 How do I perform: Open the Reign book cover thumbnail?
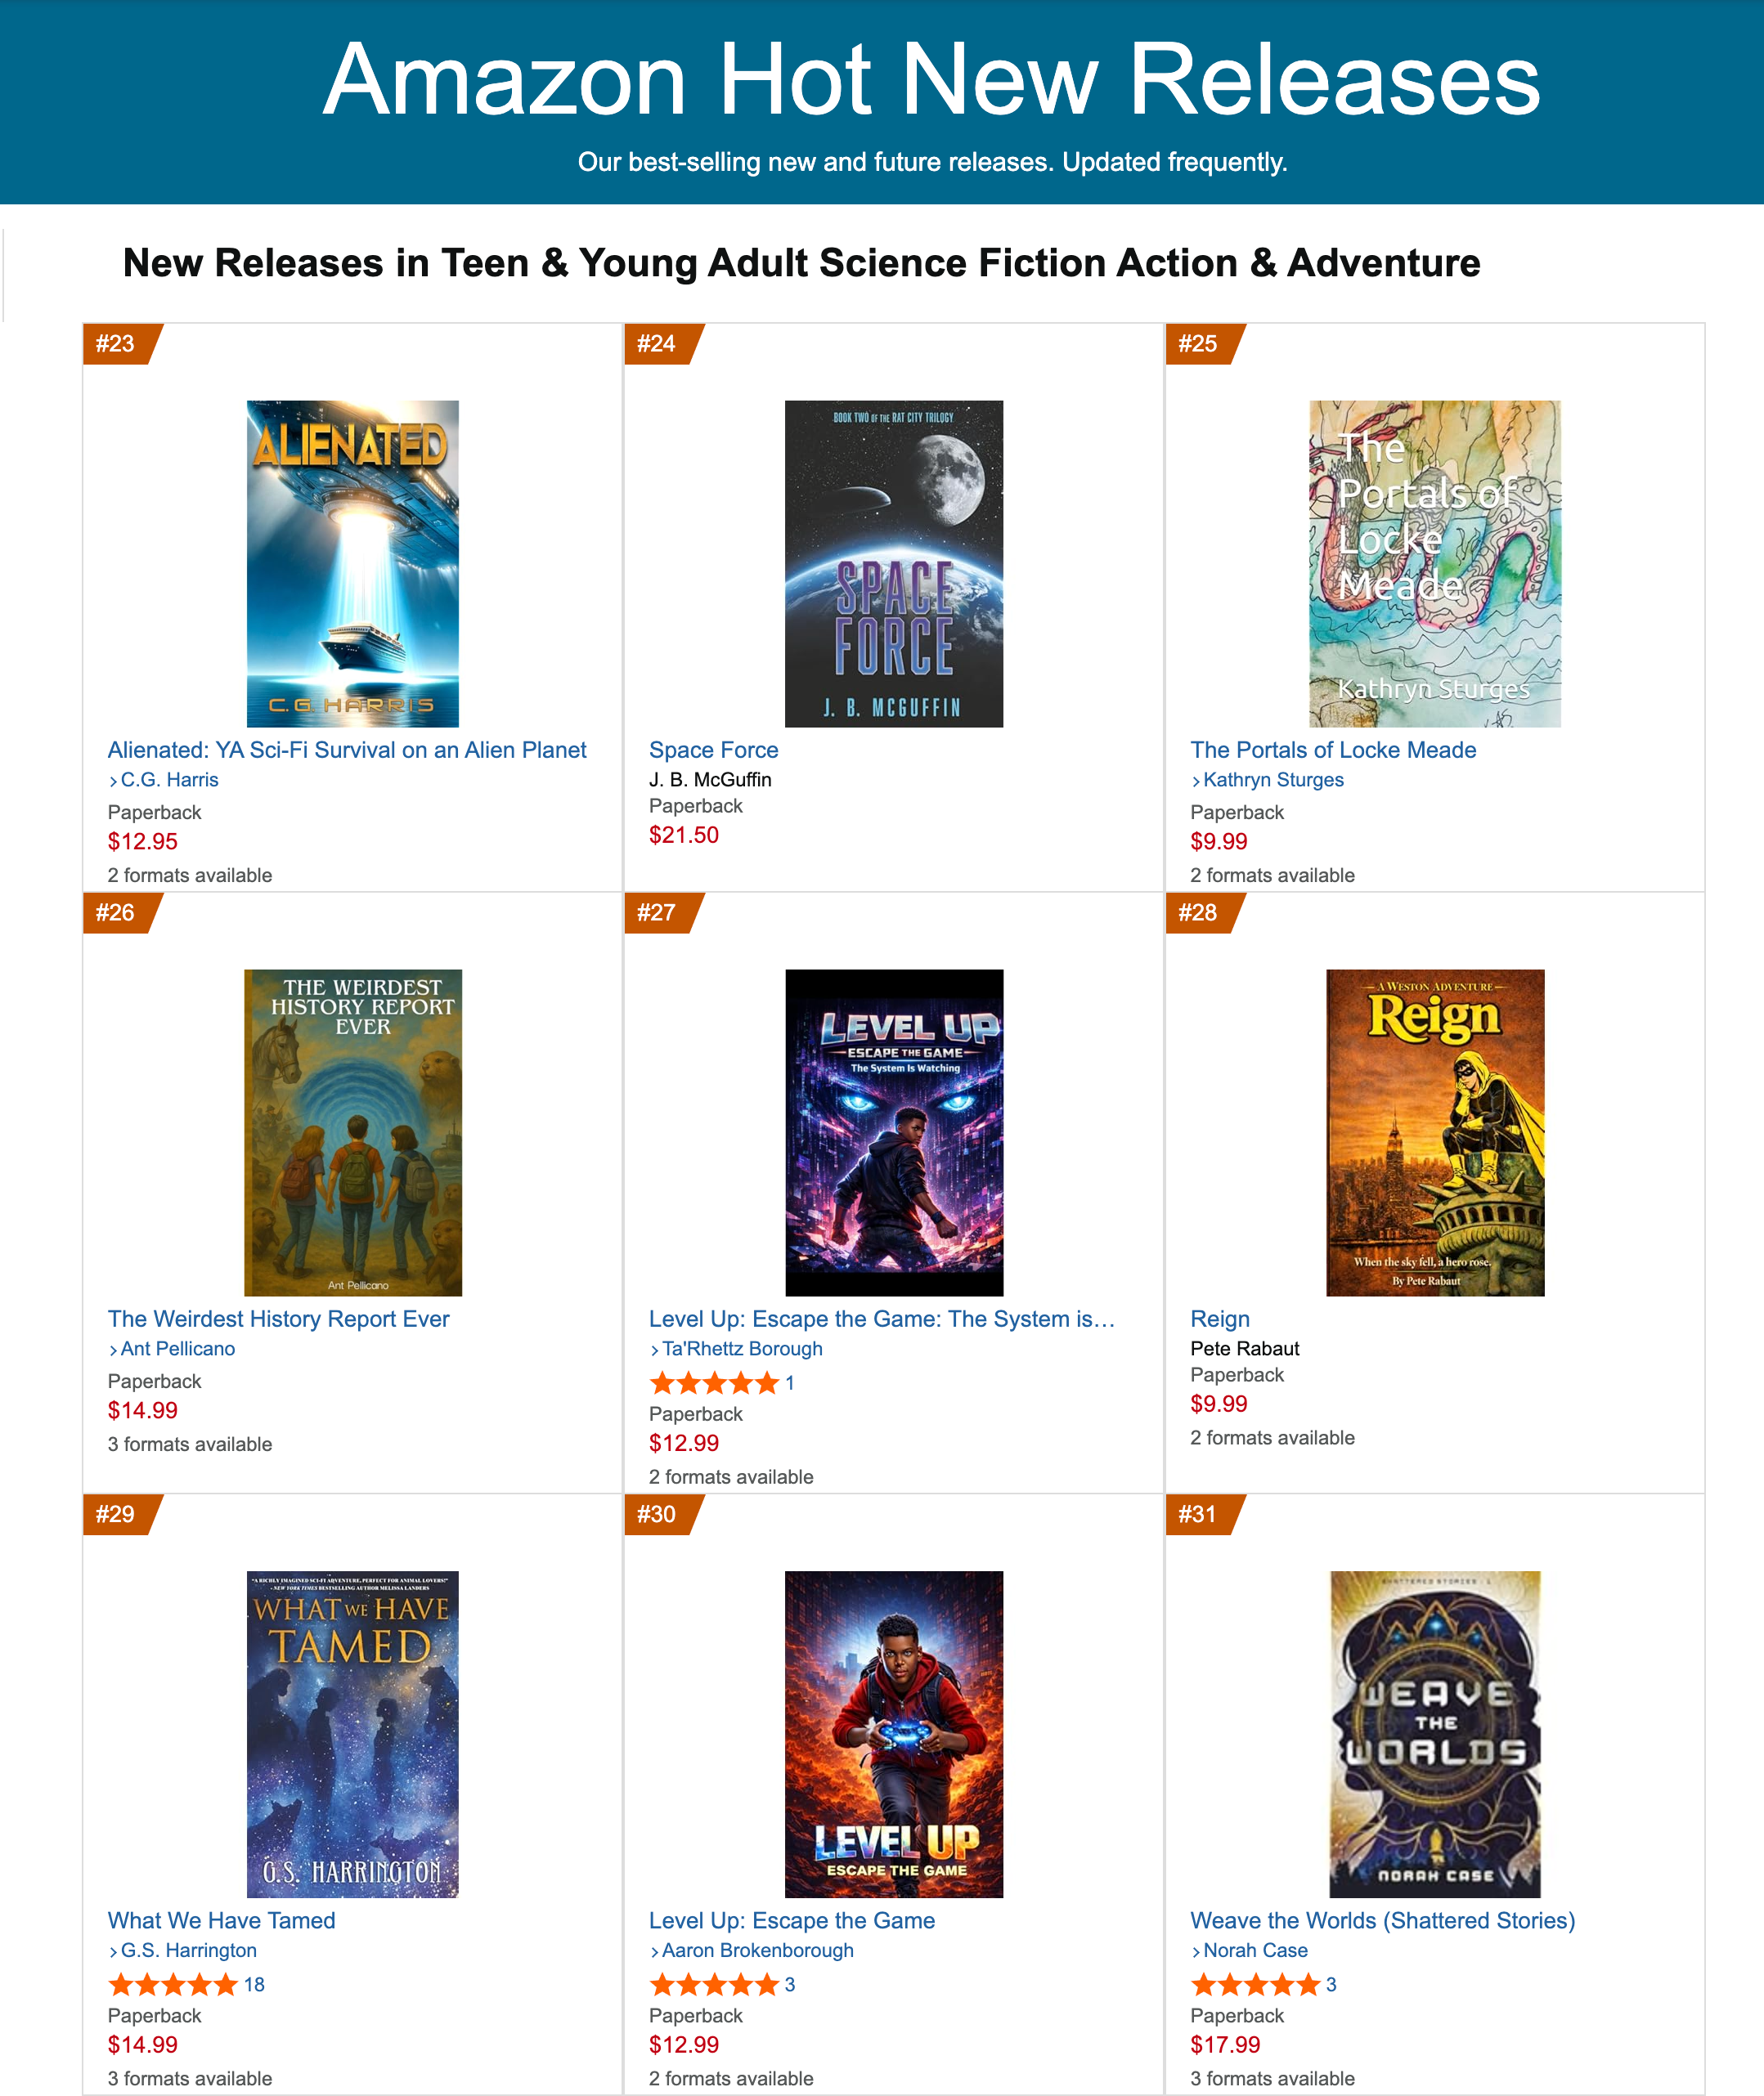pos(1435,1132)
